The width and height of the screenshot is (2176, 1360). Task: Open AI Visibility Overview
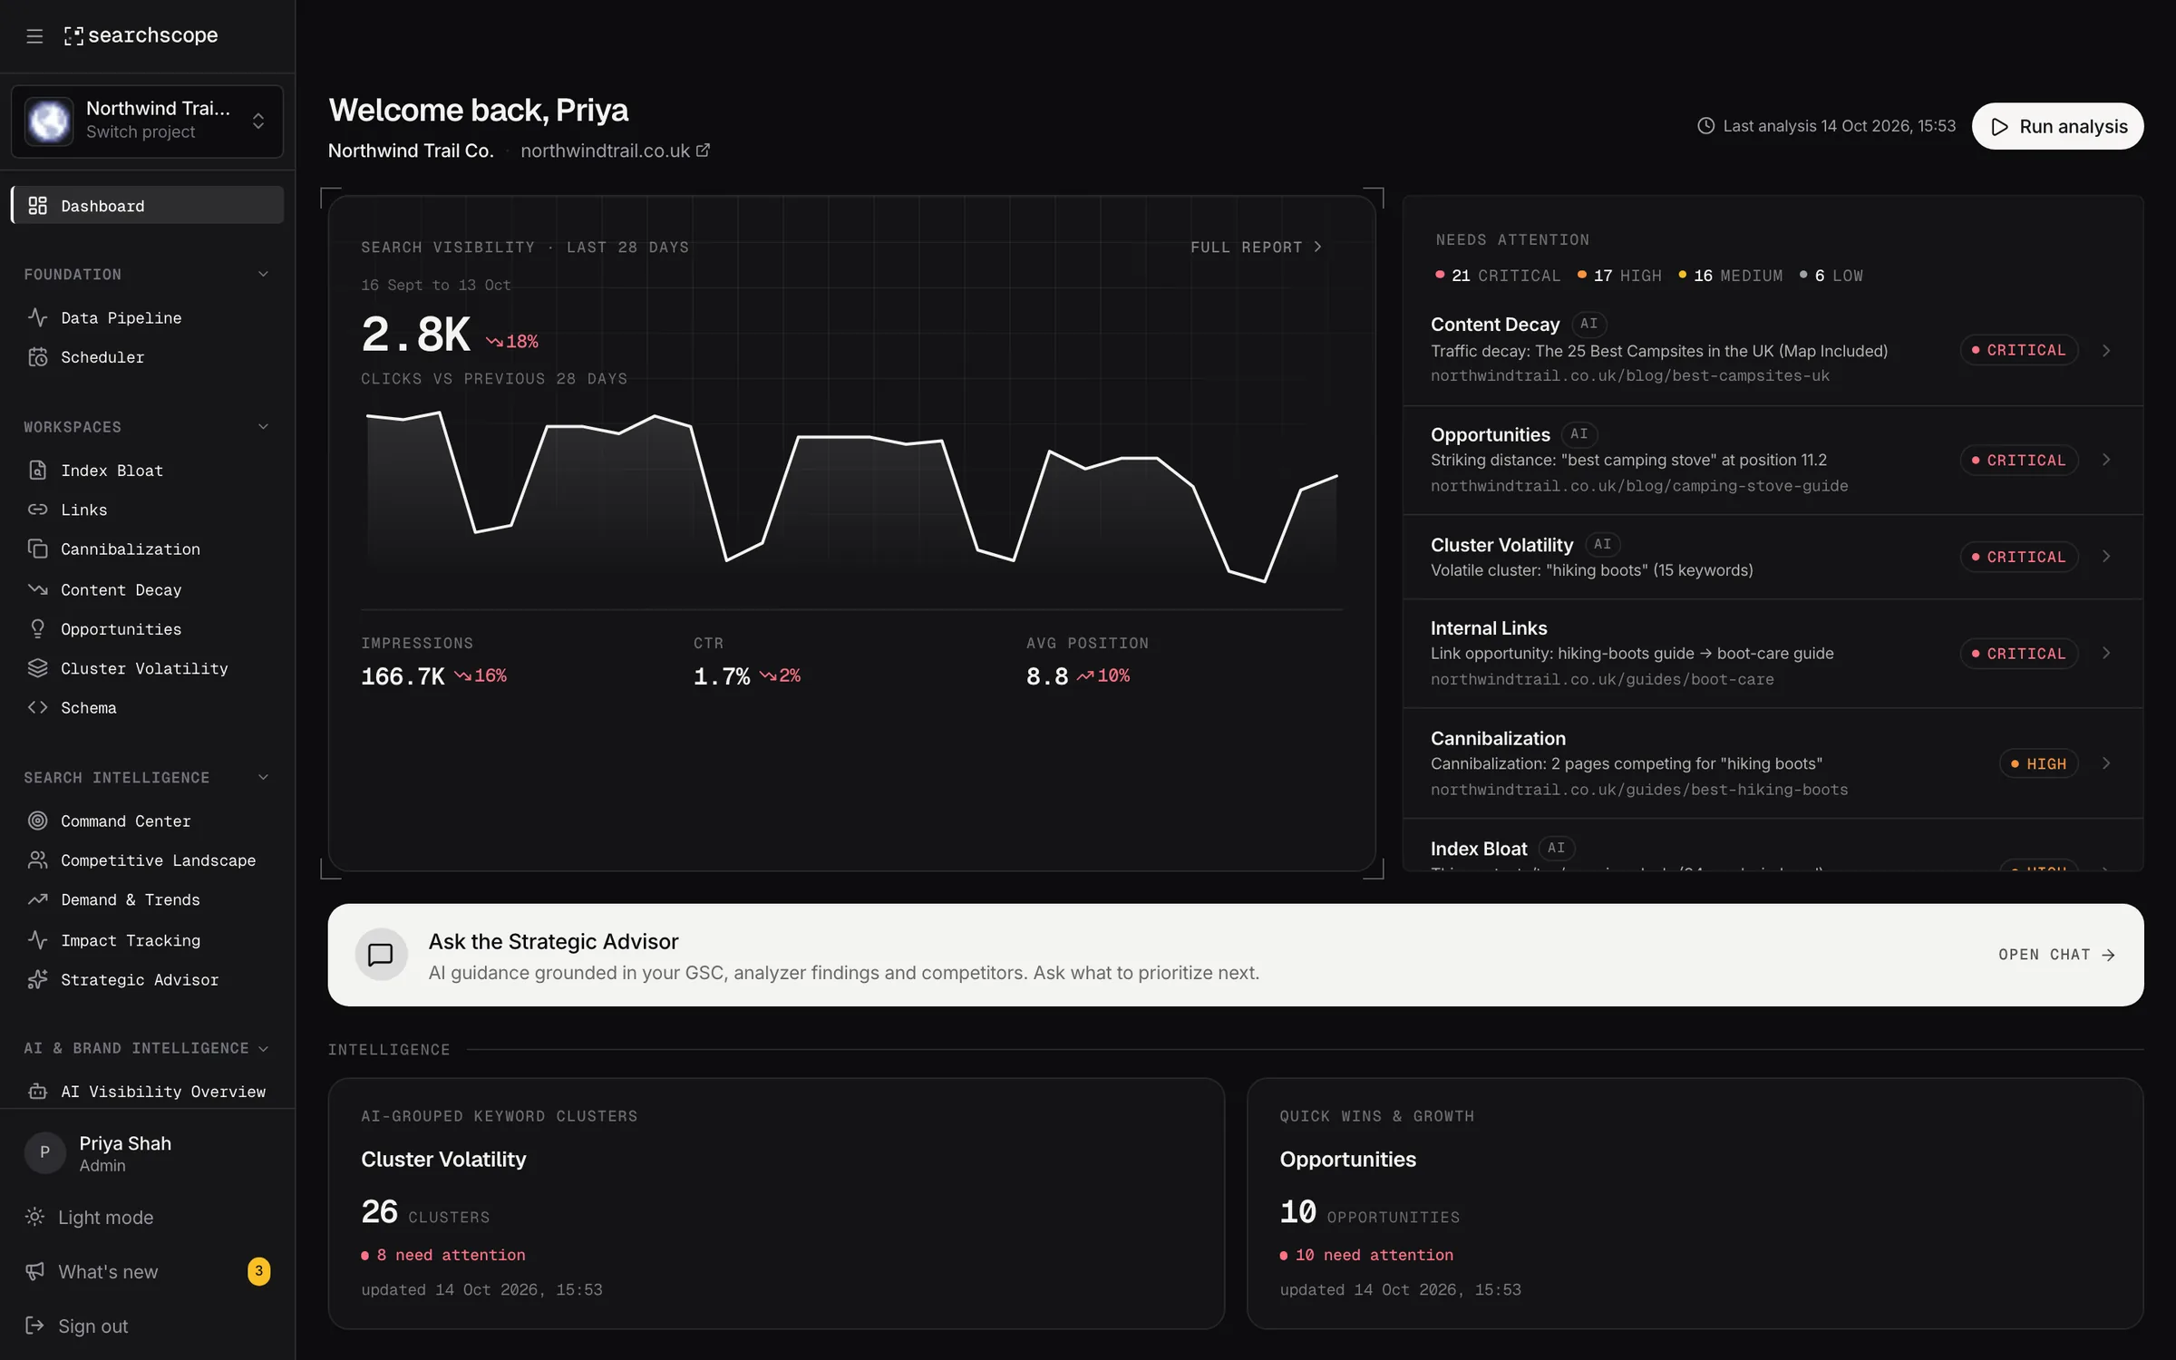[x=147, y=1091]
